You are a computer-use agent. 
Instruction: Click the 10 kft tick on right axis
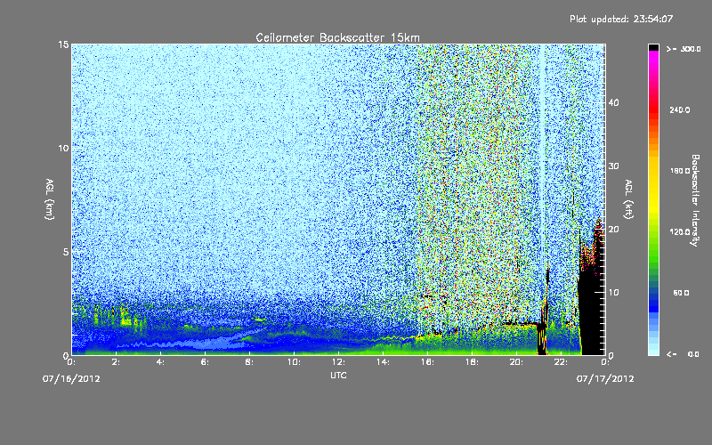pos(613,292)
